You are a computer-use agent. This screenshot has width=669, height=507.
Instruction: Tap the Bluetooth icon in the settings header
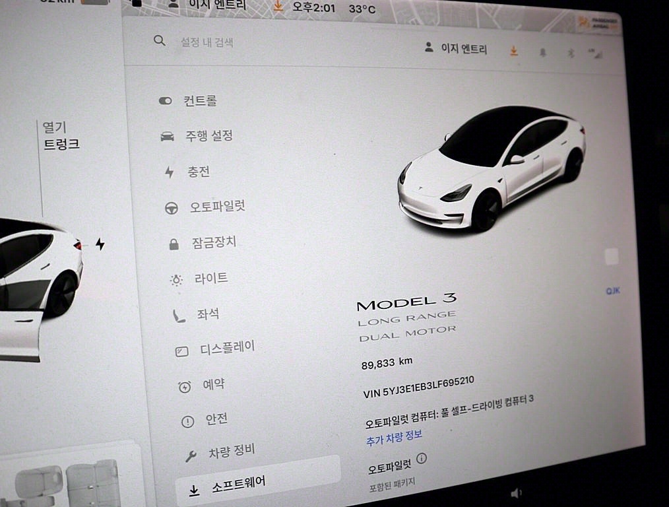[572, 53]
